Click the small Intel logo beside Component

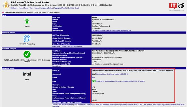tap(94, 74)
